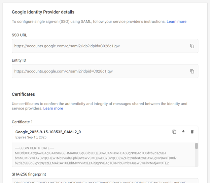Screen dimensions: 210x183
Task: Click the Certificates section heading
Action: (x=23, y=94)
